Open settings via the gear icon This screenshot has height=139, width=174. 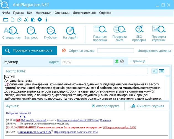(x=40, y=19)
